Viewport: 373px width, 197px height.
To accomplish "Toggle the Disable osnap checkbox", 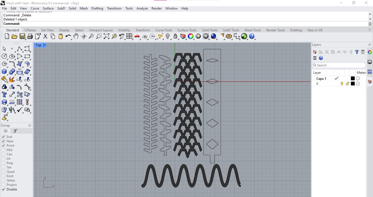I will 3,189.
